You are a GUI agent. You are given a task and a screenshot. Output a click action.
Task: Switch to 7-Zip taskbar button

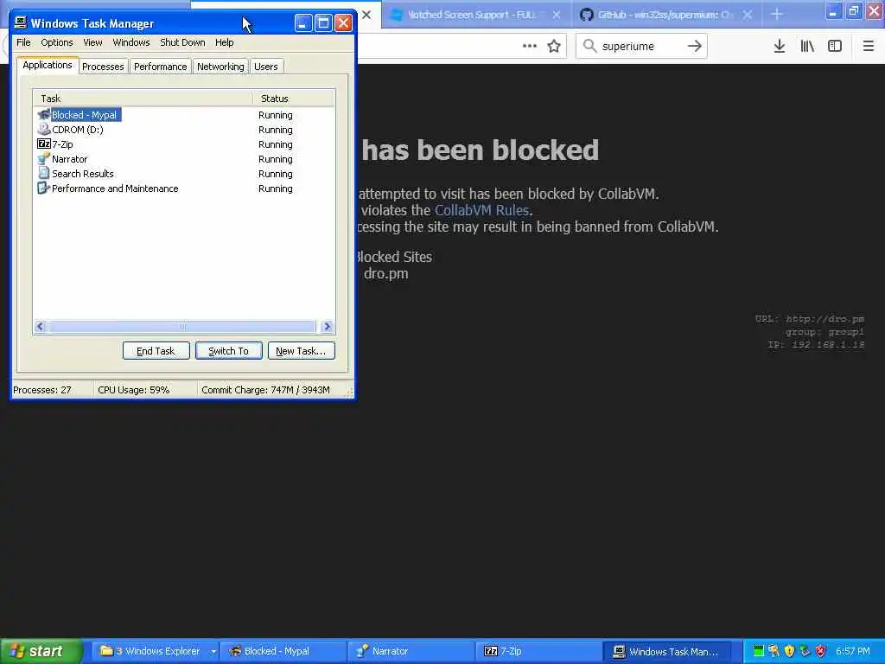pyautogui.click(x=539, y=651)
